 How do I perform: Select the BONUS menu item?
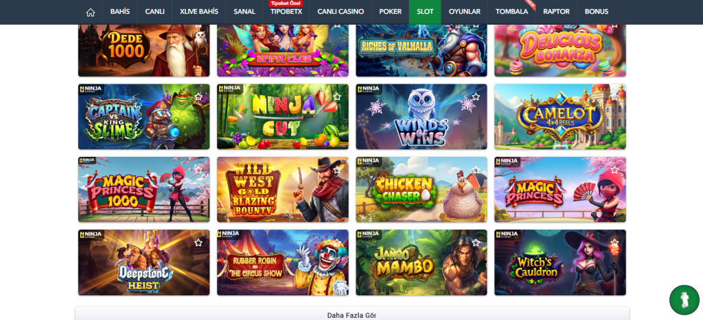tap(597, 12)
